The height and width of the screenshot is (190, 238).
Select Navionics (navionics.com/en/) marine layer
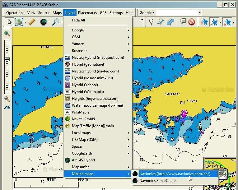(x=175, y=174)
